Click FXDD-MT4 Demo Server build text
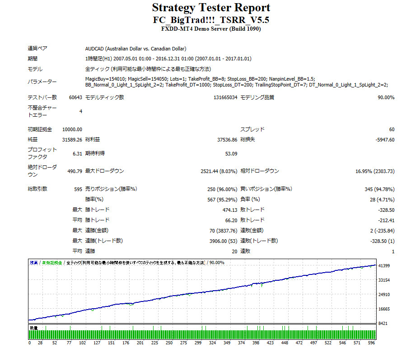This screenshot has width=420, height=347. click(x=211, y=29)
